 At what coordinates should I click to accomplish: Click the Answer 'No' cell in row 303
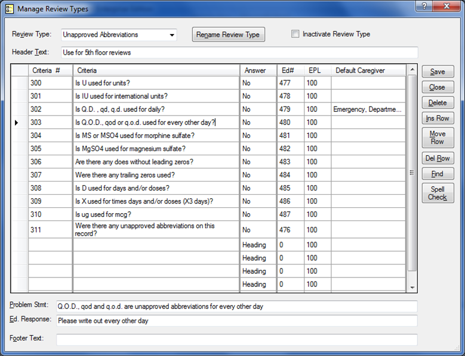click(x=258, y=123)
